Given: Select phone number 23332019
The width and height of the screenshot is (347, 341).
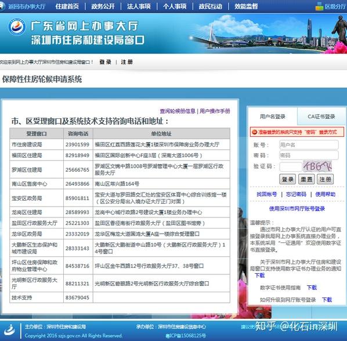Looking at the screenshot, I should (77, 234).
